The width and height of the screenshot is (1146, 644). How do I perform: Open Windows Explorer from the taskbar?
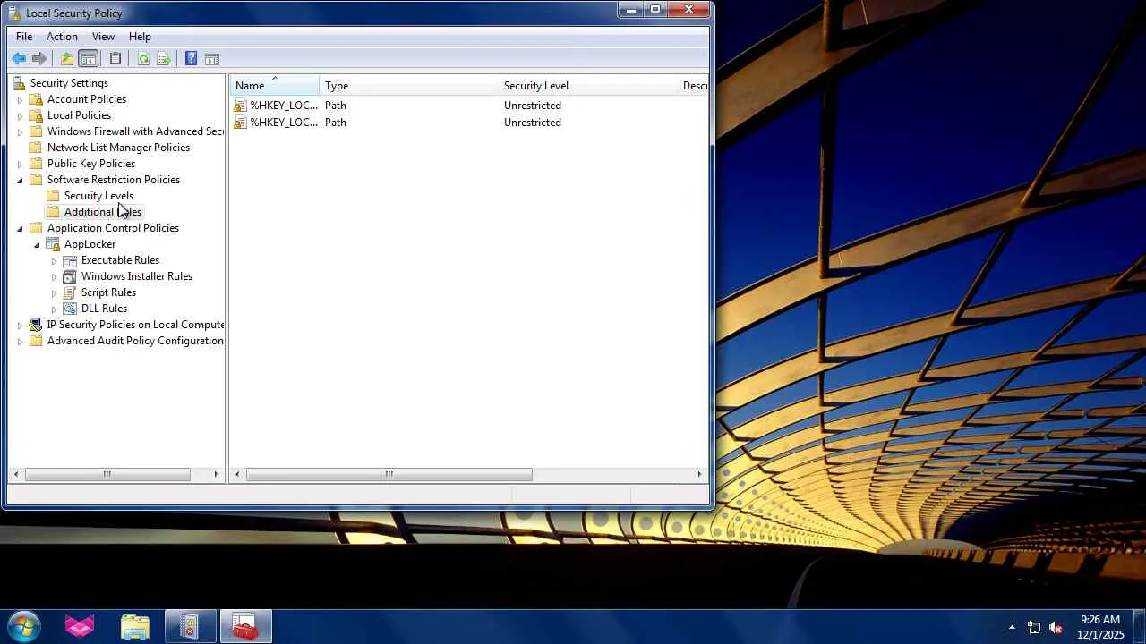(135, 626)
